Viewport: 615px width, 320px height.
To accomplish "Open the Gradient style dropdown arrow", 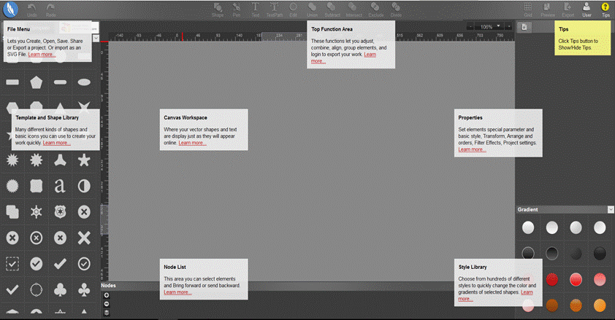I will tap(611, 210).
